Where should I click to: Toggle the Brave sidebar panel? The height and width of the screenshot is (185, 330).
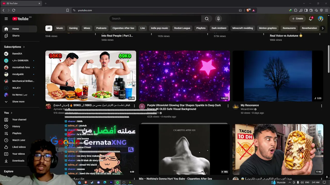pyautogui.click(x=306, y=10)
